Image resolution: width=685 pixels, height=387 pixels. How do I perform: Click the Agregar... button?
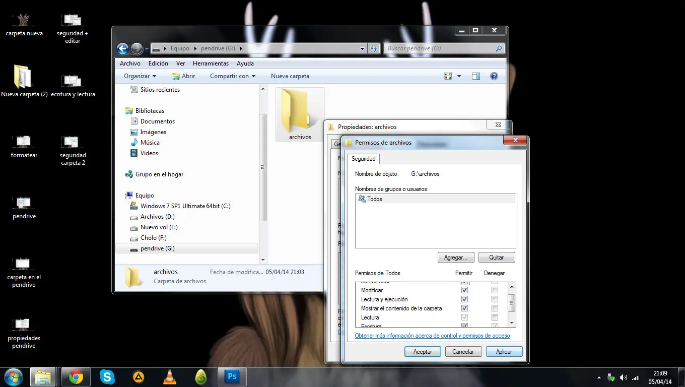(456, 257)
